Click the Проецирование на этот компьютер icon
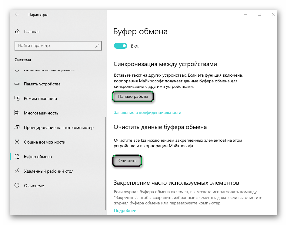Screen dimensions: 287x225 tap(17, 127)
